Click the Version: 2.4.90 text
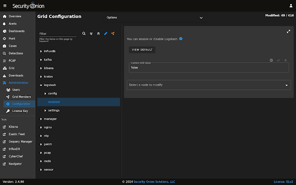 coord(13,182)
